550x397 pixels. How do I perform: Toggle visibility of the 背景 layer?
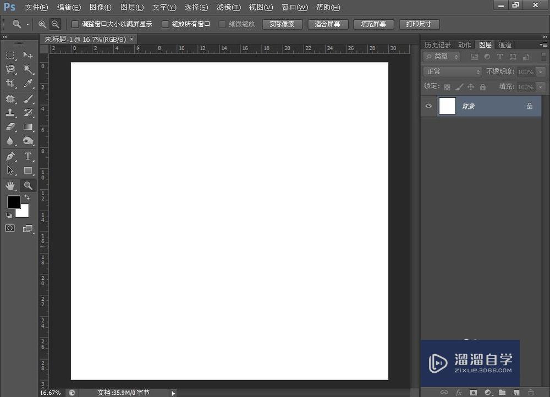[x=428, y=106]
